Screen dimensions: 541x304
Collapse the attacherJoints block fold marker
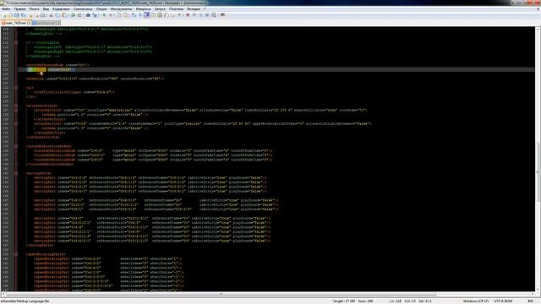click(16, 106)
